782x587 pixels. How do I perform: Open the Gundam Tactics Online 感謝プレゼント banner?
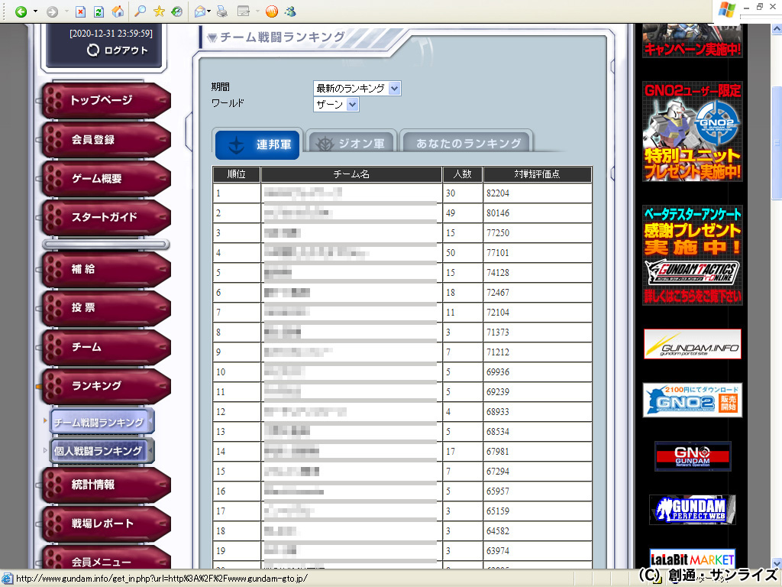[692, 255]
